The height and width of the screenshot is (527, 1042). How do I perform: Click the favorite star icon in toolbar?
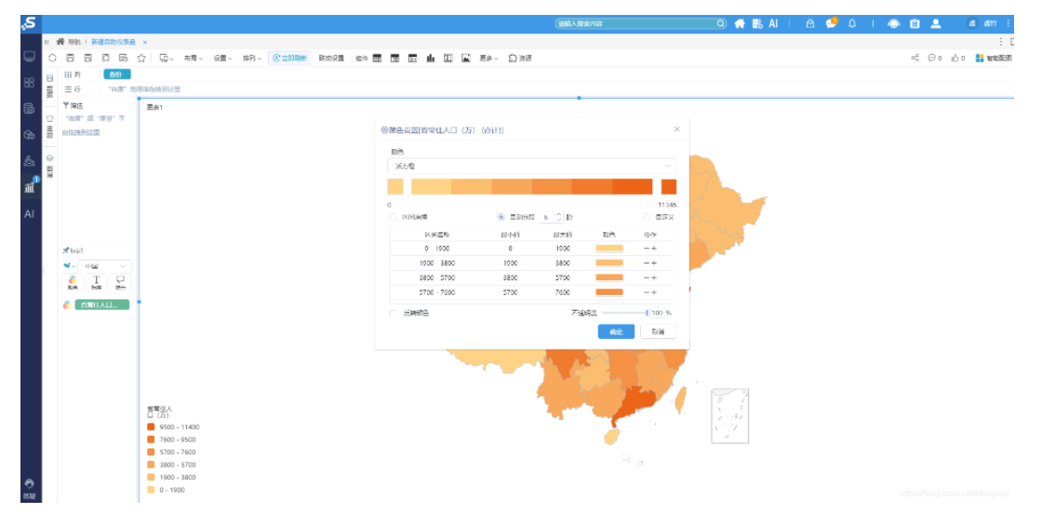coord(141,58)
